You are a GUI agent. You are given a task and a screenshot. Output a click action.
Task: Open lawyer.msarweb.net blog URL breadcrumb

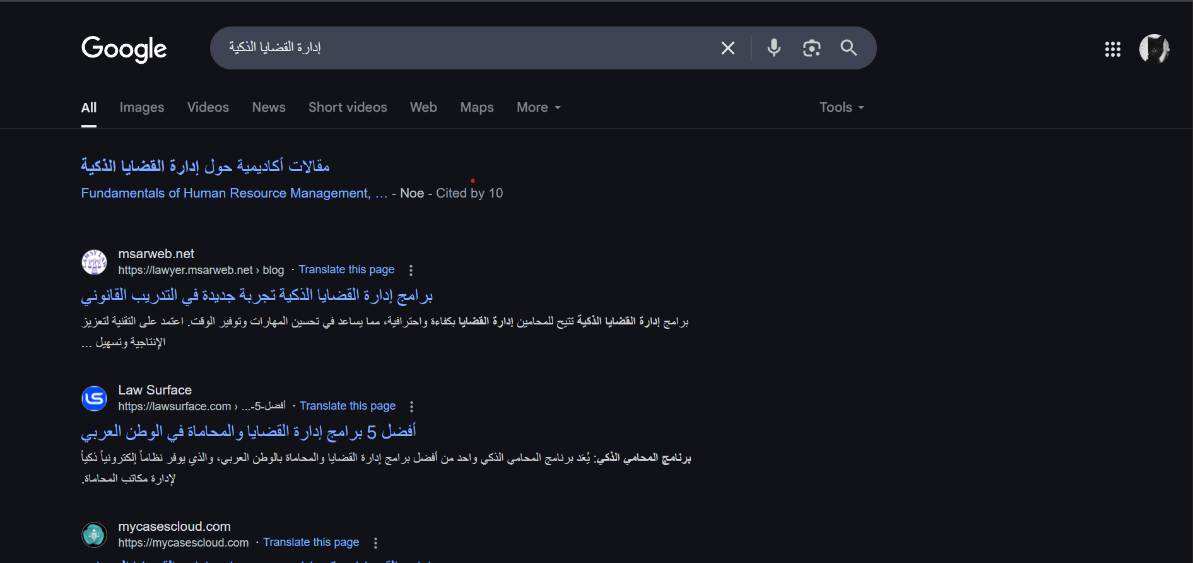coord(201,270)
